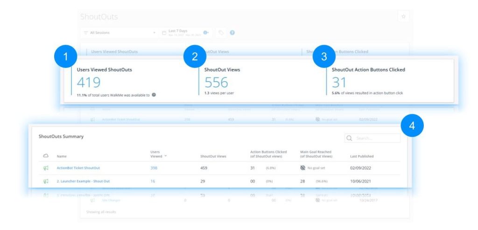Image resolution: width=478 pixels, height=230 pixels.
Task: Click the cloud icon in the table header
Action: pos(46,156)
